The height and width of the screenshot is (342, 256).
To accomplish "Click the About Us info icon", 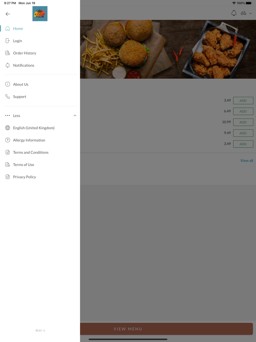I will coord(8,84).
